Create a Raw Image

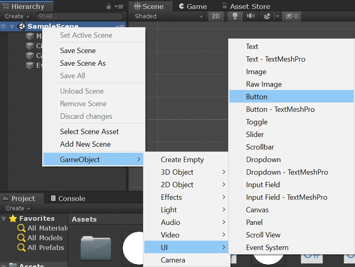click(x=292, y=84)
